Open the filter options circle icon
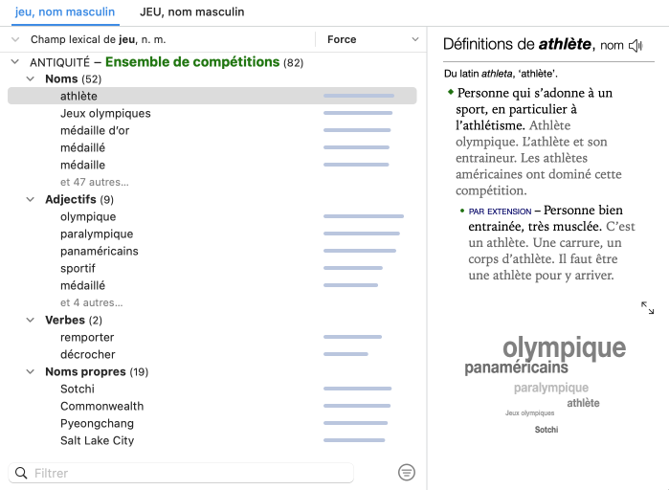Screen dimensions: 669x490 pyautogui.click(x=407, y=473)
